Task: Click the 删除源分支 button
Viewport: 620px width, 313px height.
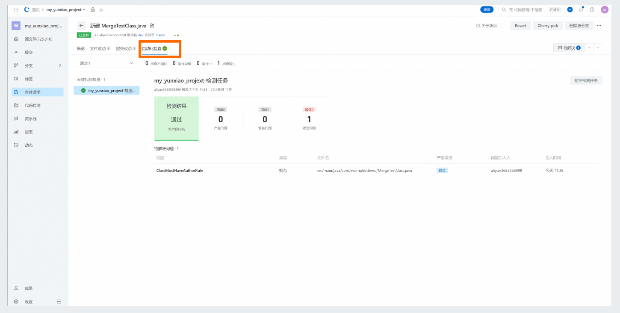Action: click(x=579, y=26)
